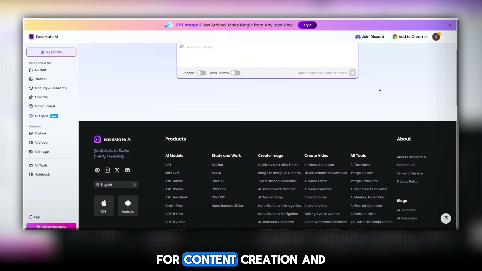Click the send message arrow button
482x271 pixels.
coord(352,73)
